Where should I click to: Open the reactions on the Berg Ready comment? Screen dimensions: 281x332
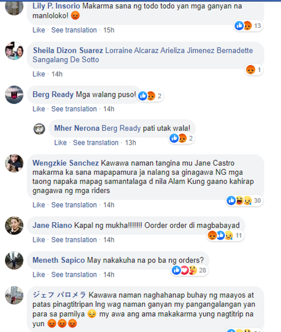click(x=150, y=96)
